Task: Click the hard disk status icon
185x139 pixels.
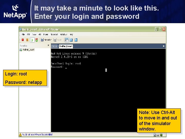Action: 158,135
